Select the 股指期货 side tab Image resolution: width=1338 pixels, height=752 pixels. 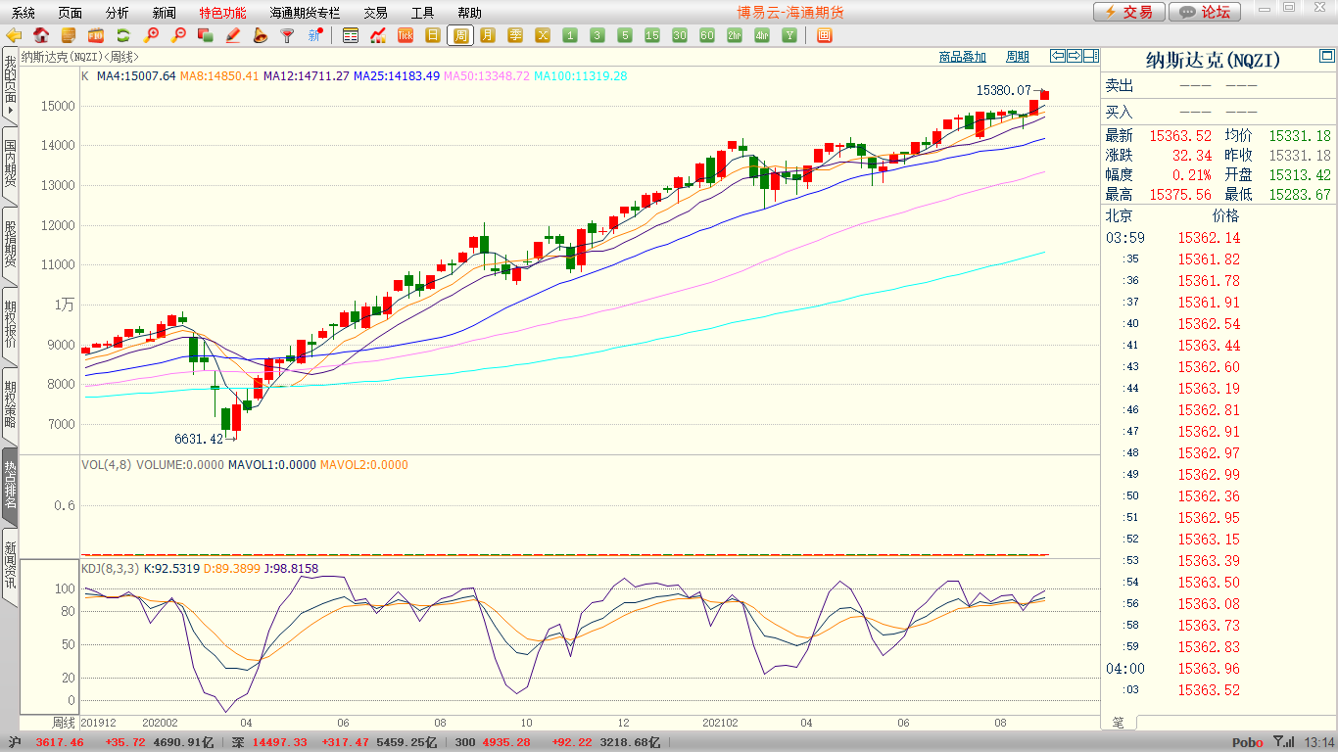[x=10, y=246]
